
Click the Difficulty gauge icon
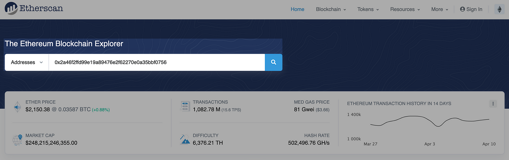[185, 139]
